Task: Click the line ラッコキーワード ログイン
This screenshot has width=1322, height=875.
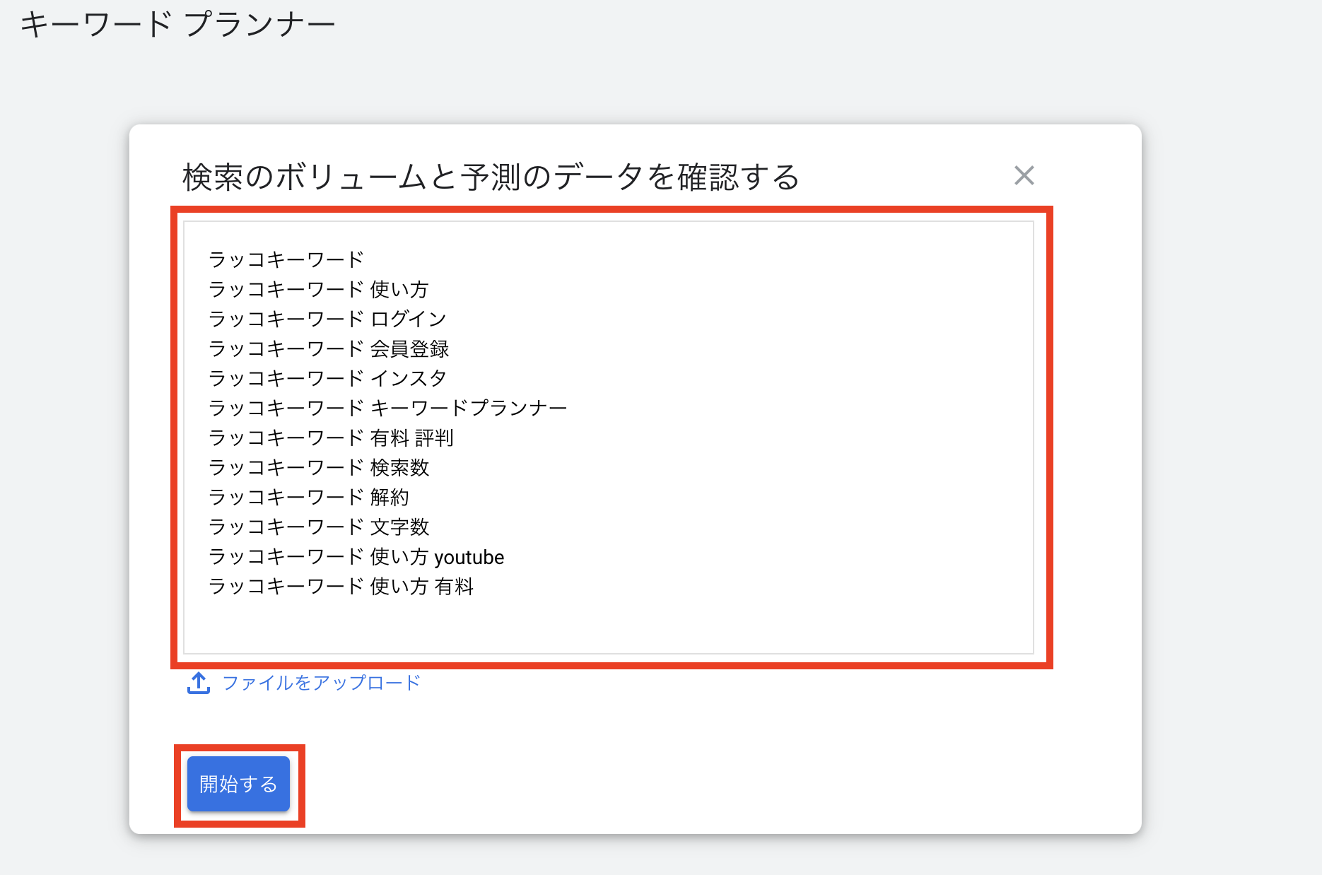Action: tap(327, 319)
